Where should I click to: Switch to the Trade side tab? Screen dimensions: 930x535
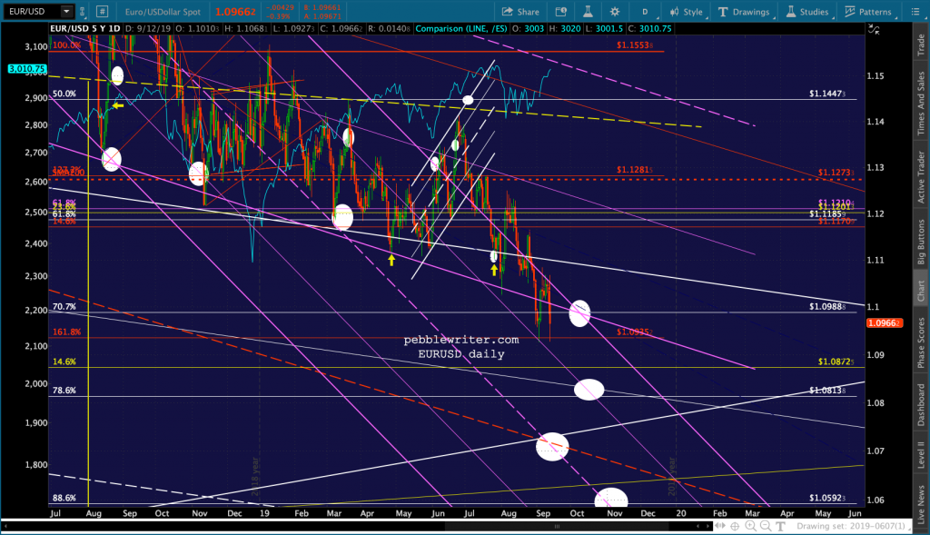[920, 46]
